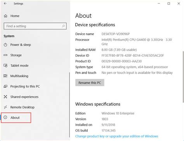Click the Shared experiences icon
Viewport: 184px width, 141px height.
pos(5,97)
